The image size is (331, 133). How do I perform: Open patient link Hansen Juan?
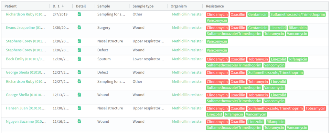click(26, 108)
